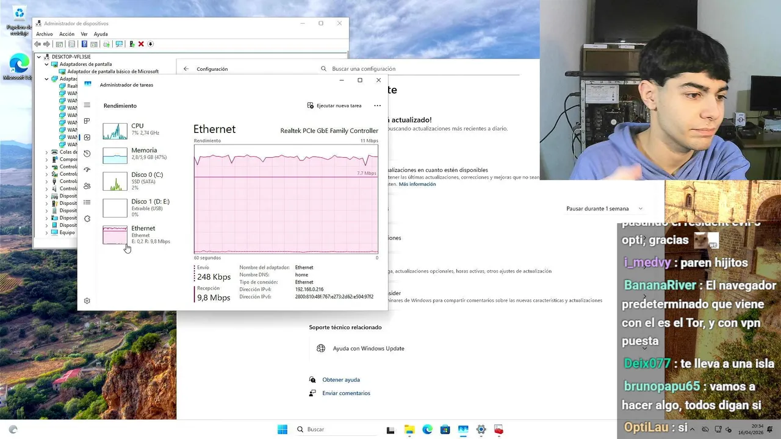
Task: Click Device Manager forward arrow toolbar icon
Action: point(46,44)
